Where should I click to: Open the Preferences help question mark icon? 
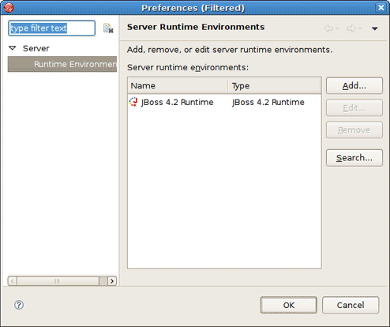19,305
